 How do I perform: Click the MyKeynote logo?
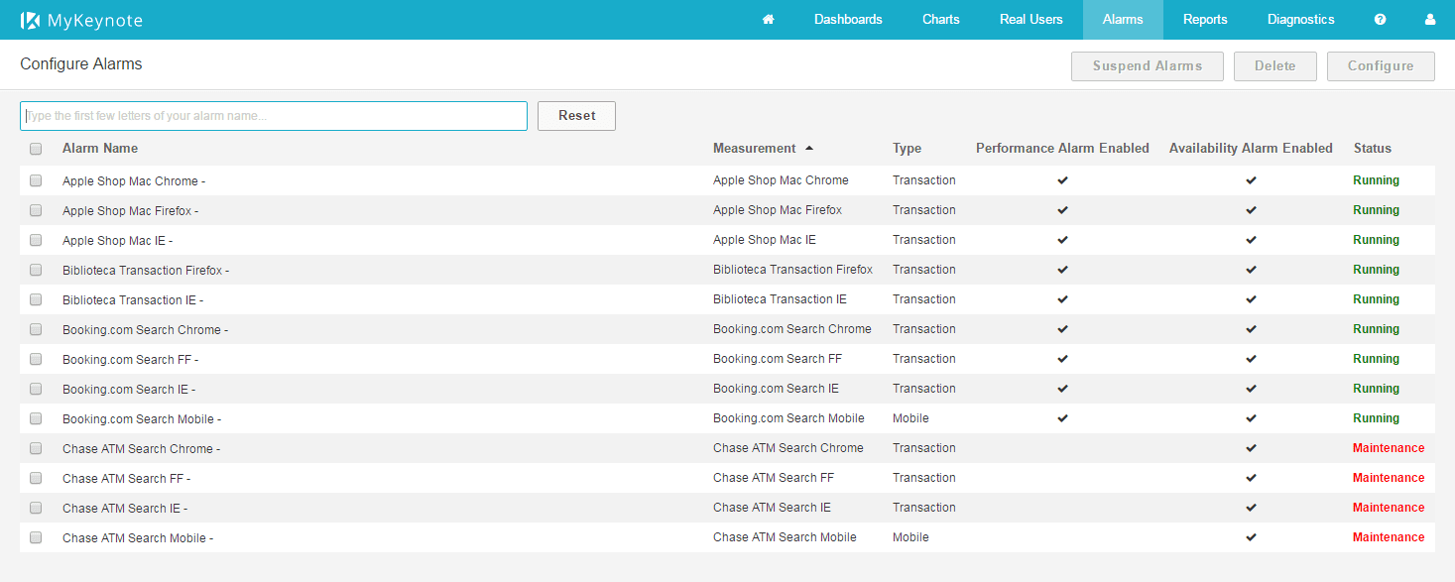point(79,20)
